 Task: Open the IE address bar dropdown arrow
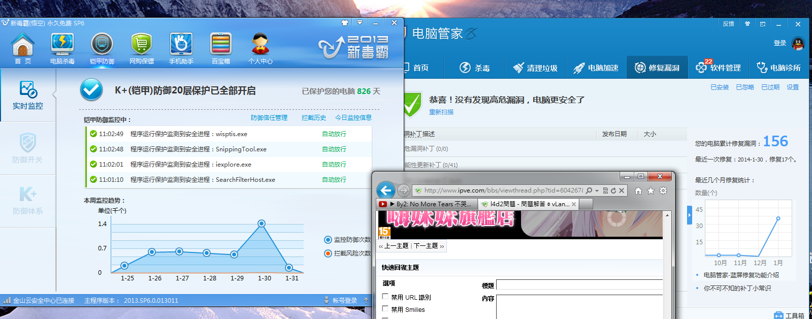tap(597, 191)
